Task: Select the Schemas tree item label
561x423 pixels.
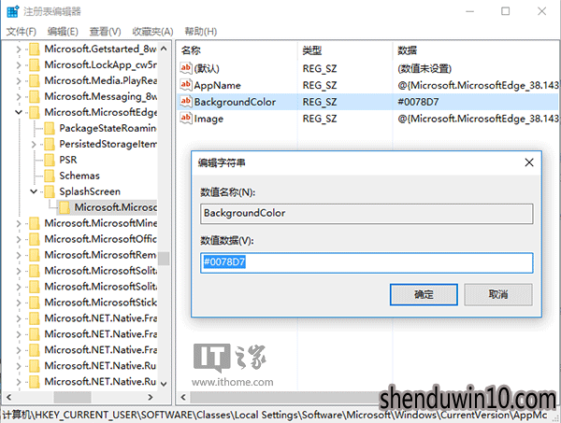Action: 79,176
